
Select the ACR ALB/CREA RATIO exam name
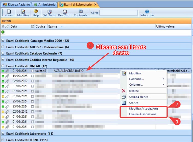point(69,71)
